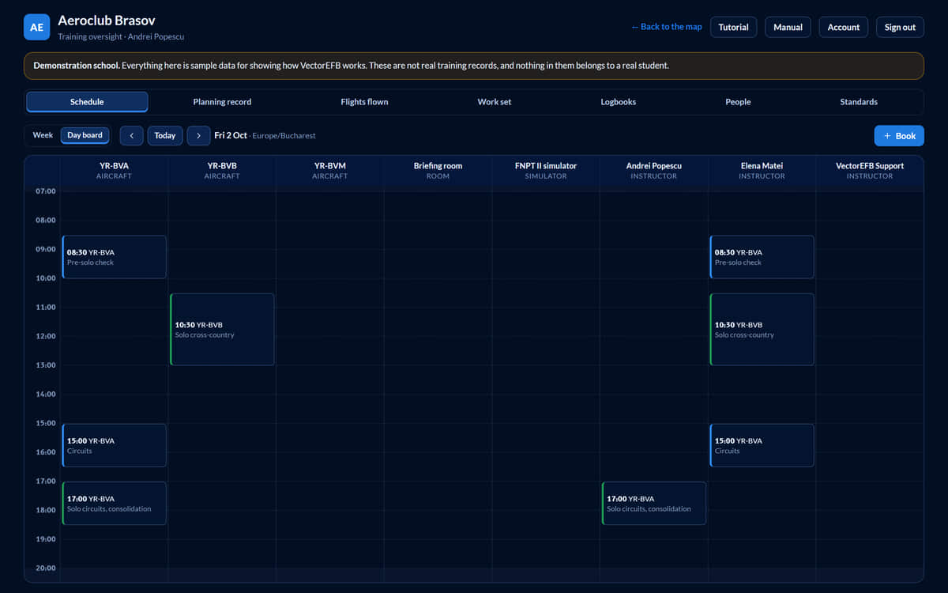Screen dimensions: 948x593
Task: Click the Andrei Popescu instructor column header
Action: coord(654,171)
